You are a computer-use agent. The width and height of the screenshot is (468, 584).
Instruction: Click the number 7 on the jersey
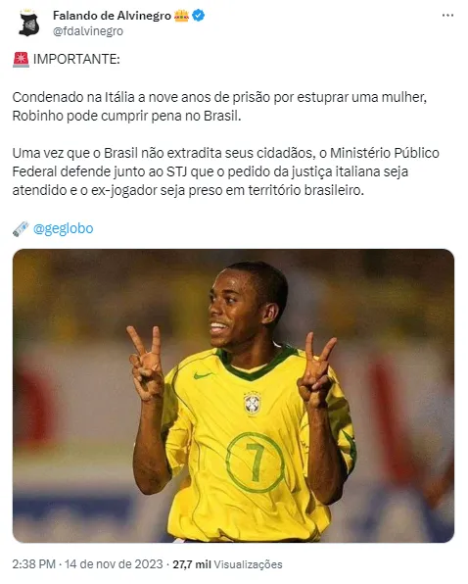tap(256, 462)
